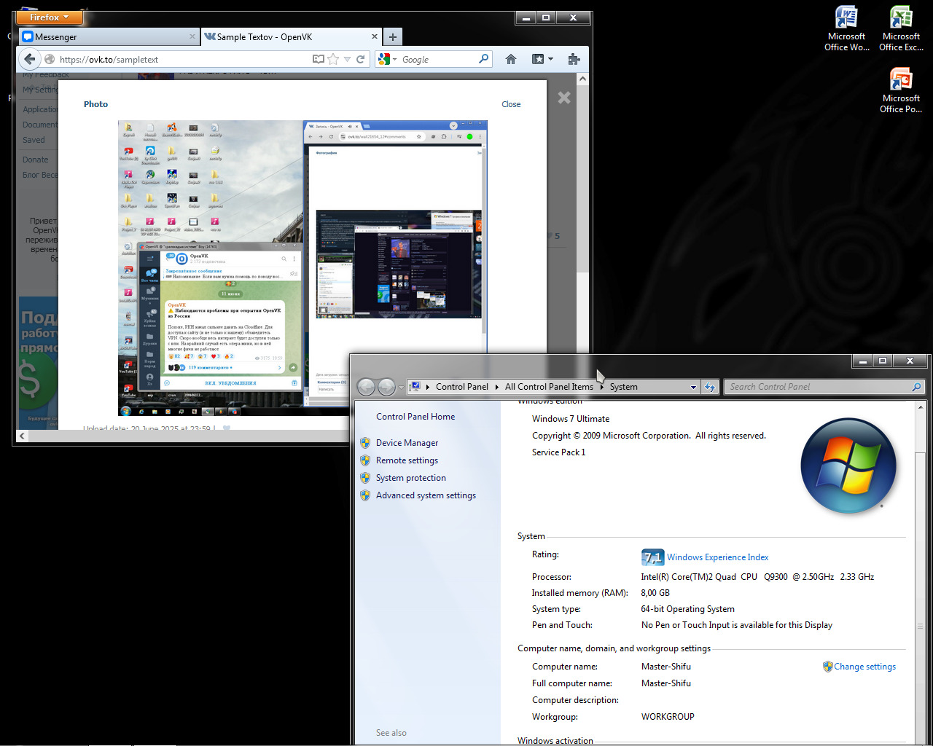Open Device Manager from the sidebar
The width and height of the screenshot is (933, 746).
point(407,443)
